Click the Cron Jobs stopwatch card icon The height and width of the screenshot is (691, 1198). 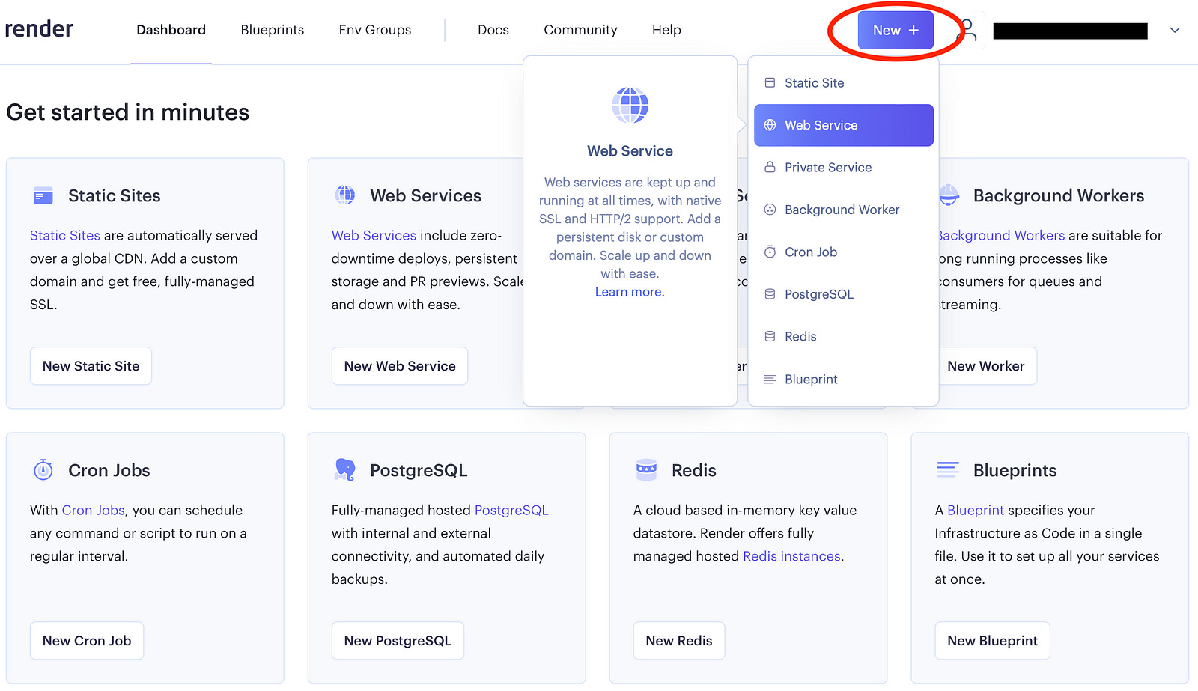(x=43, y=470)
